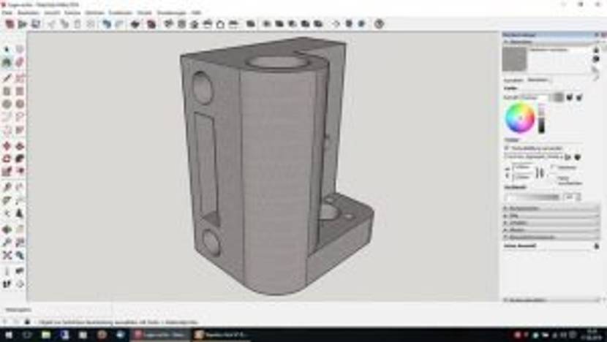This screenshot has width=607, height=342.
Task: Expand the Layer panel
Action: (x=551, y=223)
